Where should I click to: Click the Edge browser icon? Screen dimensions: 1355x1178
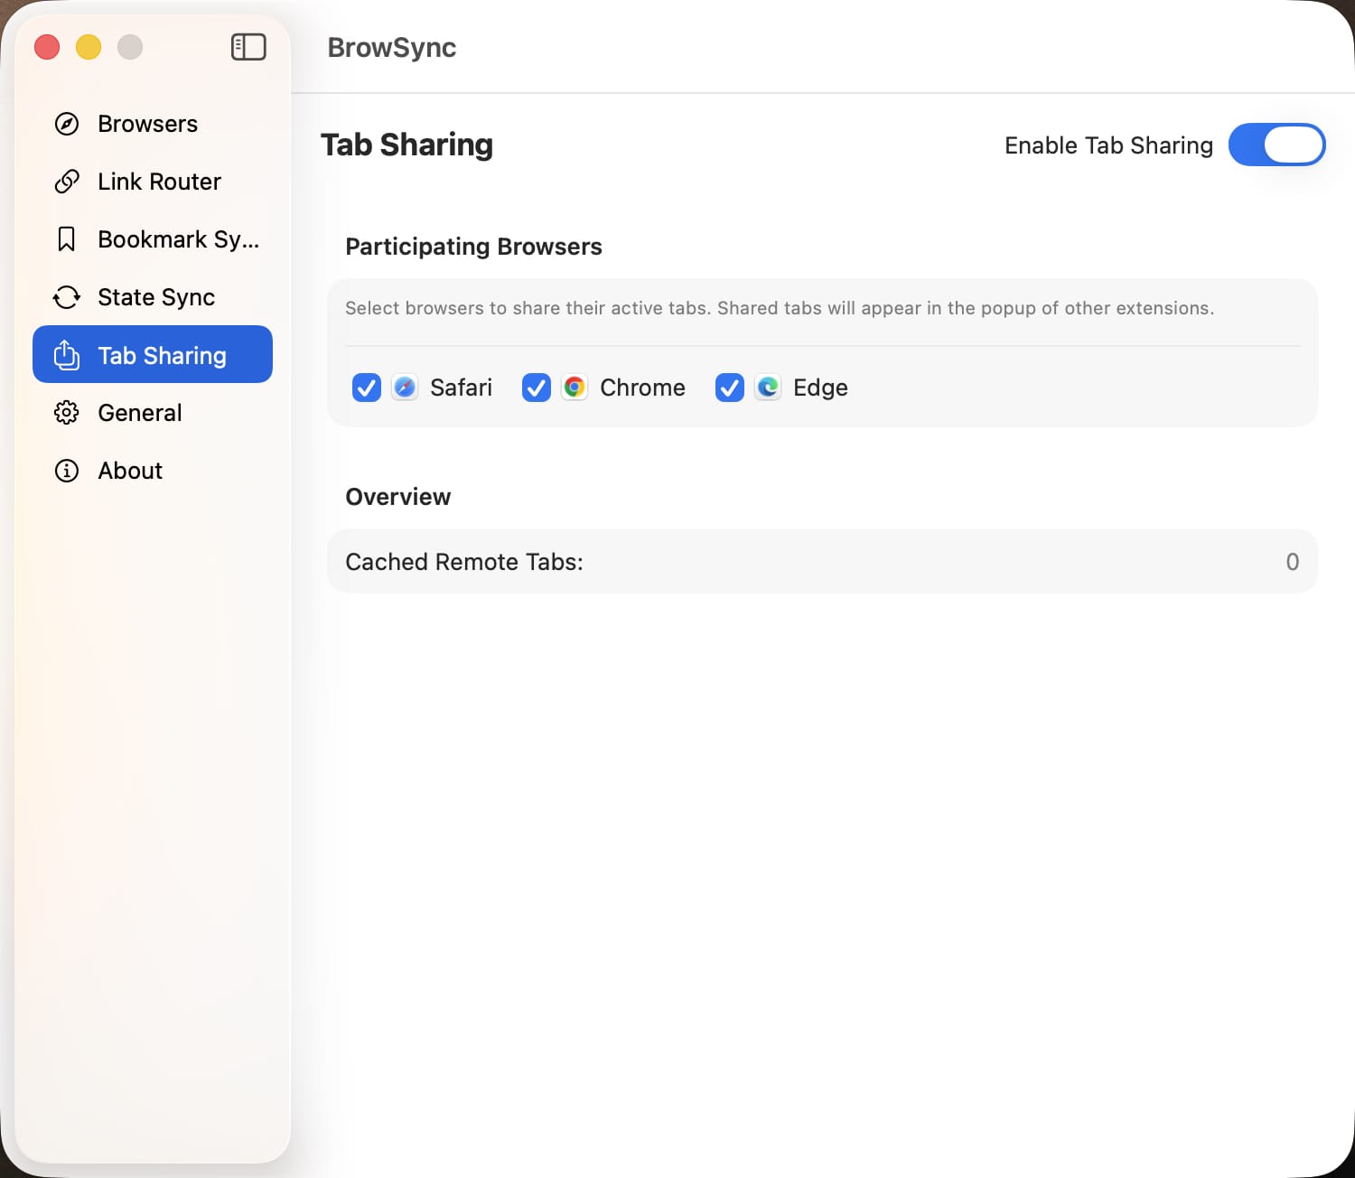click(x=768, y=388)
